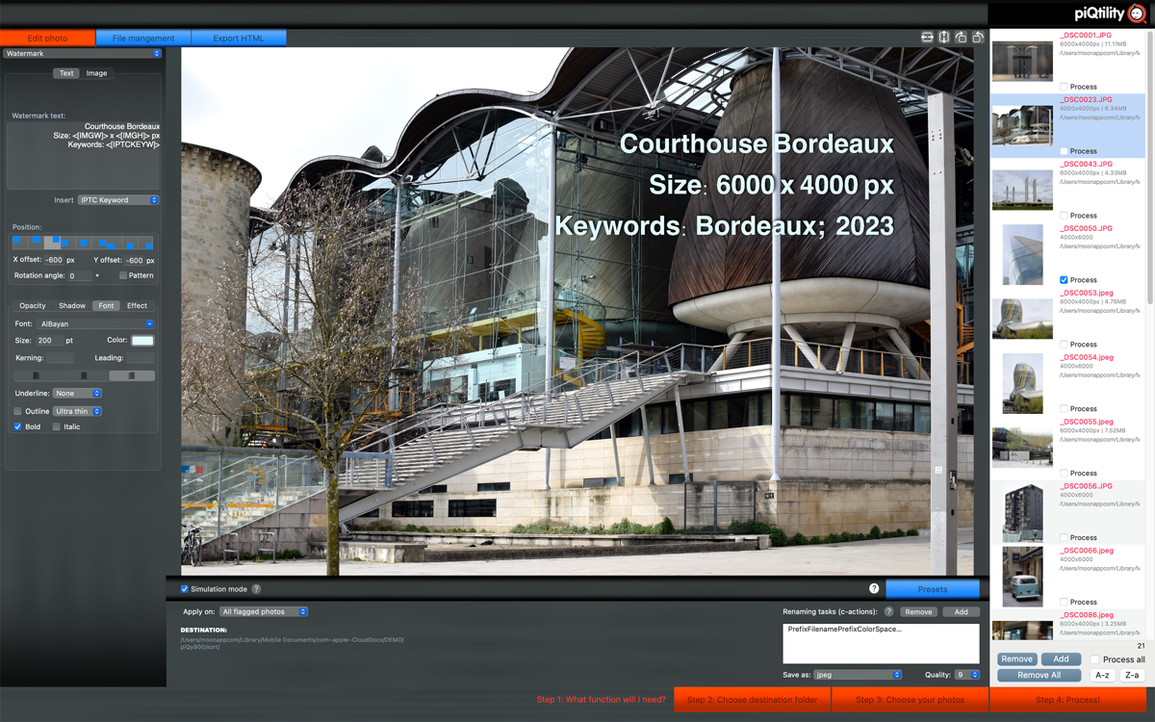Click the piQtility logo
Image resolution: width=1155 pixels, height=722 pixels.
tap(1110, 13)
